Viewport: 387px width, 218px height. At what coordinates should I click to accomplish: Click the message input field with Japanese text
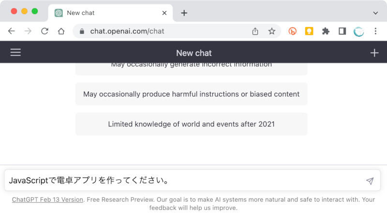point(184,181)
